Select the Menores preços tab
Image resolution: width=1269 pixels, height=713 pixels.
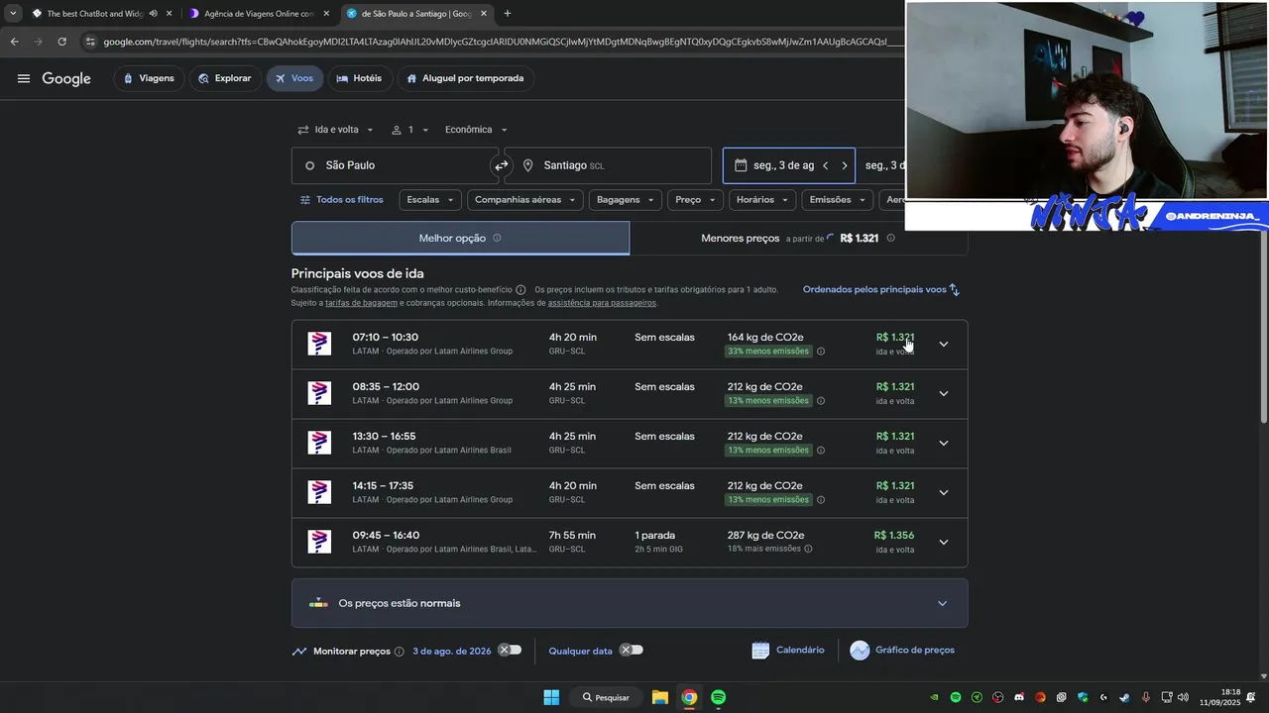(x=798, y=238)
